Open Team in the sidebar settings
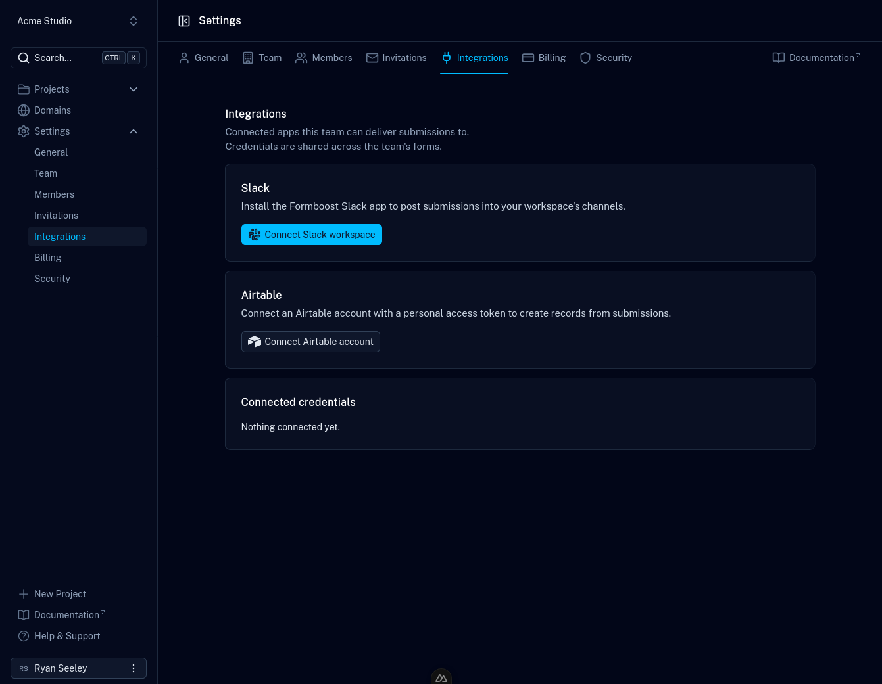Image resolution: width=882 pixels, height=684 pixels. 87,173
